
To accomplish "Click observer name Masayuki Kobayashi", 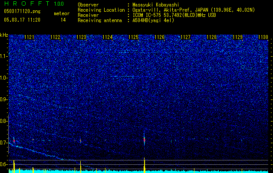I will [x=156, y=5].
